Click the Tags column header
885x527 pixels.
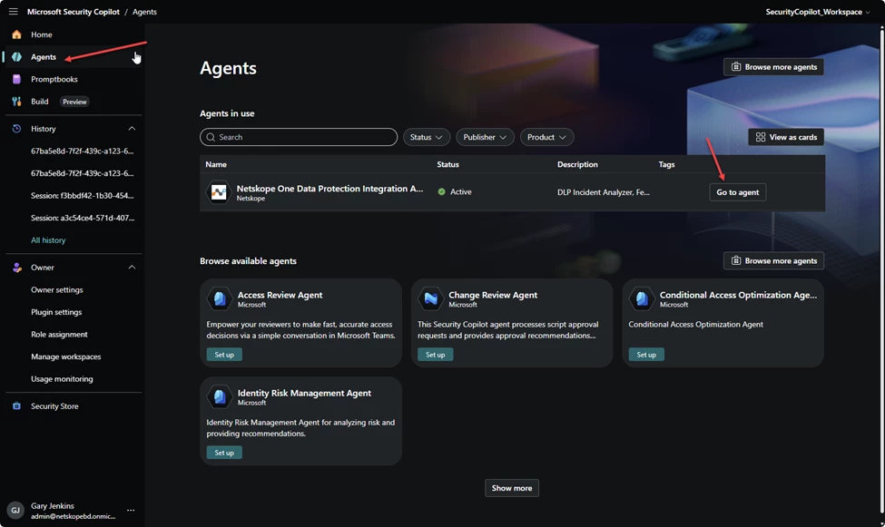click(x=666, y=165)
